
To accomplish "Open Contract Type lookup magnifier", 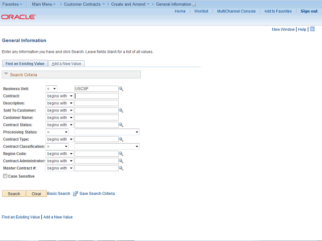I will 121,140.
